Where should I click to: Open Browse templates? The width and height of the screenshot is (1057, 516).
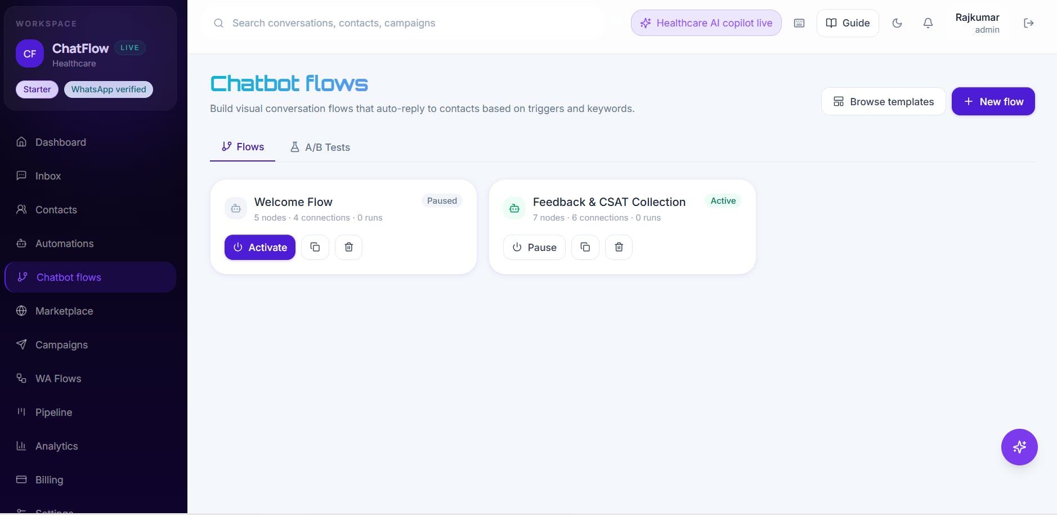884,101
